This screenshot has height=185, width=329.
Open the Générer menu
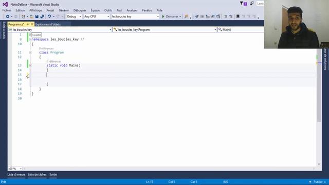[64, 10]
